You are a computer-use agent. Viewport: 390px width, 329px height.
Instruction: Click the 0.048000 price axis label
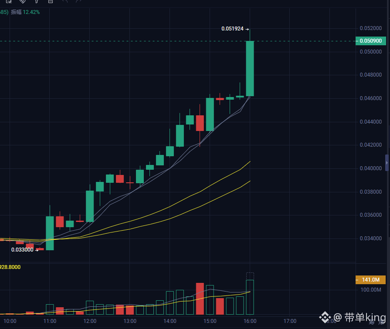370,75
